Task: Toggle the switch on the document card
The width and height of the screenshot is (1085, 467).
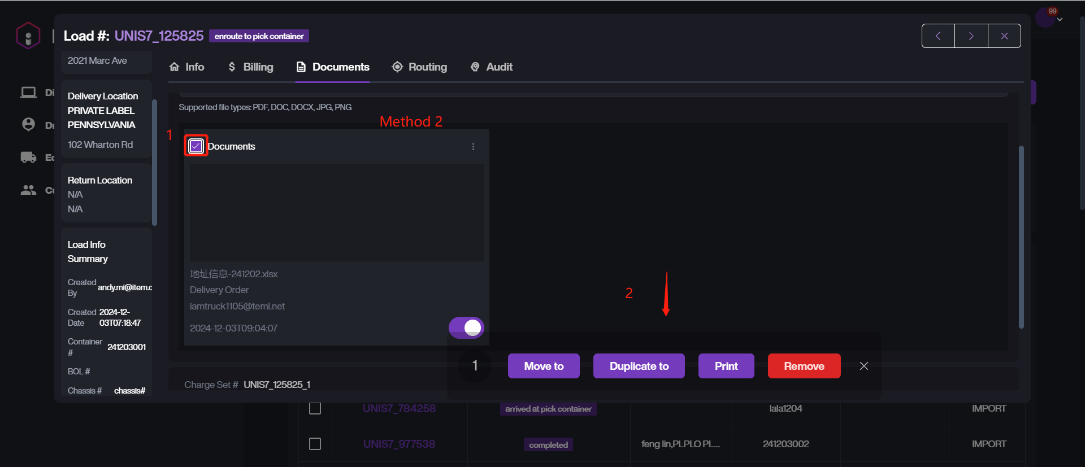Action: [466, 328]
